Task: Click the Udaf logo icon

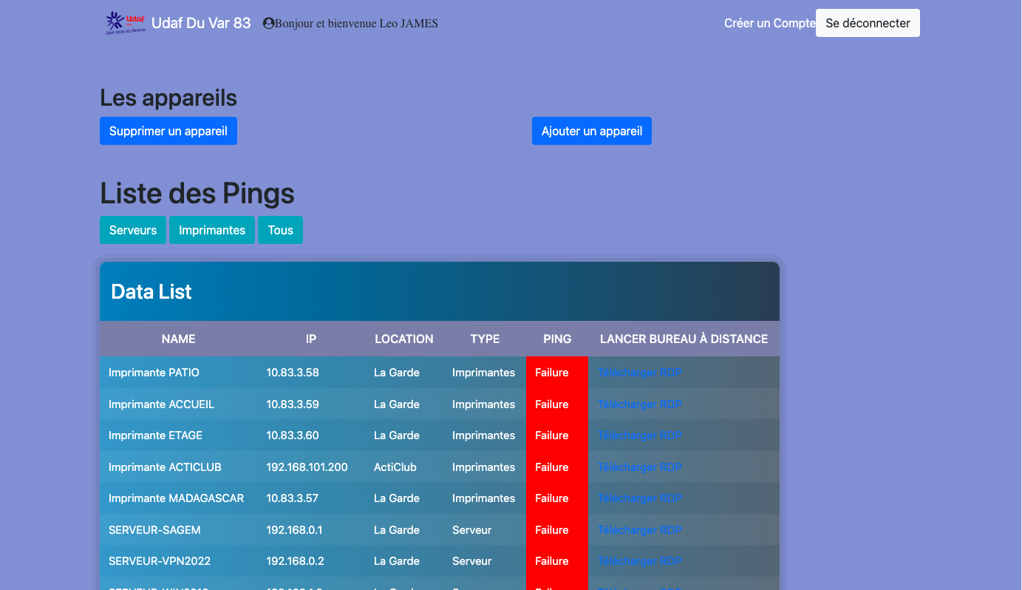Action: [125, 23]
